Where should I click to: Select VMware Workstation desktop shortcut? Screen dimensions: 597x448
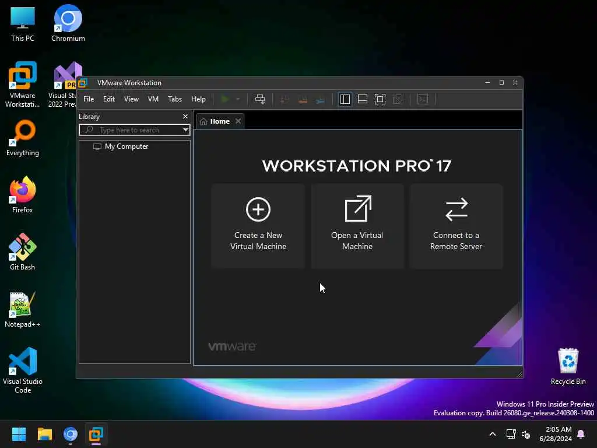(23, 85)
